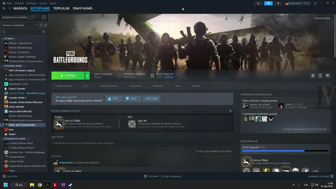Click the microphone icon in the system tray
This screenshot has height=189, width=336.
[299, 185]
